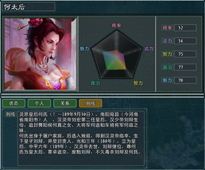Screen dimensions: 205x170
Task: Click the 政治 value field showing 77
Action: tap(185, 67)
